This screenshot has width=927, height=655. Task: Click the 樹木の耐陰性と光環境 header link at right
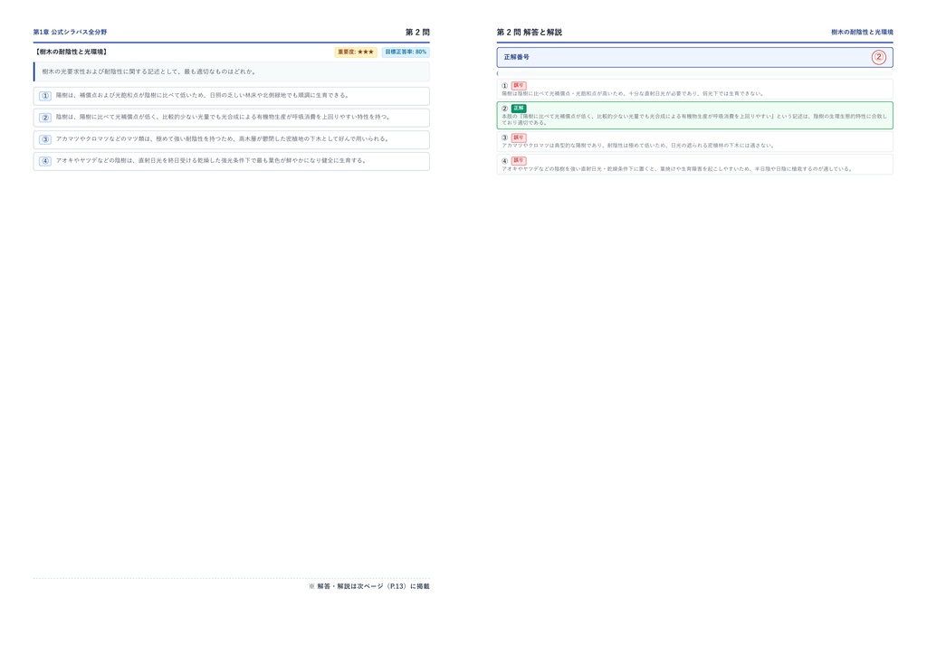[x=862, y=32]
